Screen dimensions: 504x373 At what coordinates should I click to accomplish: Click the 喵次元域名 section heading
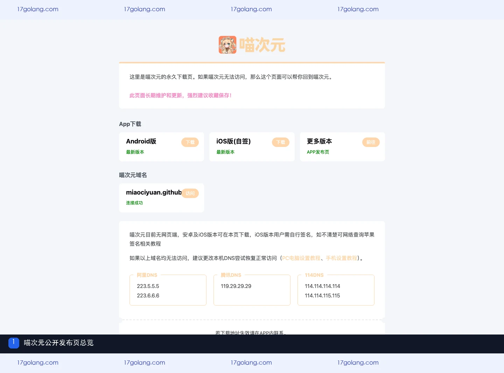(133, 175)
